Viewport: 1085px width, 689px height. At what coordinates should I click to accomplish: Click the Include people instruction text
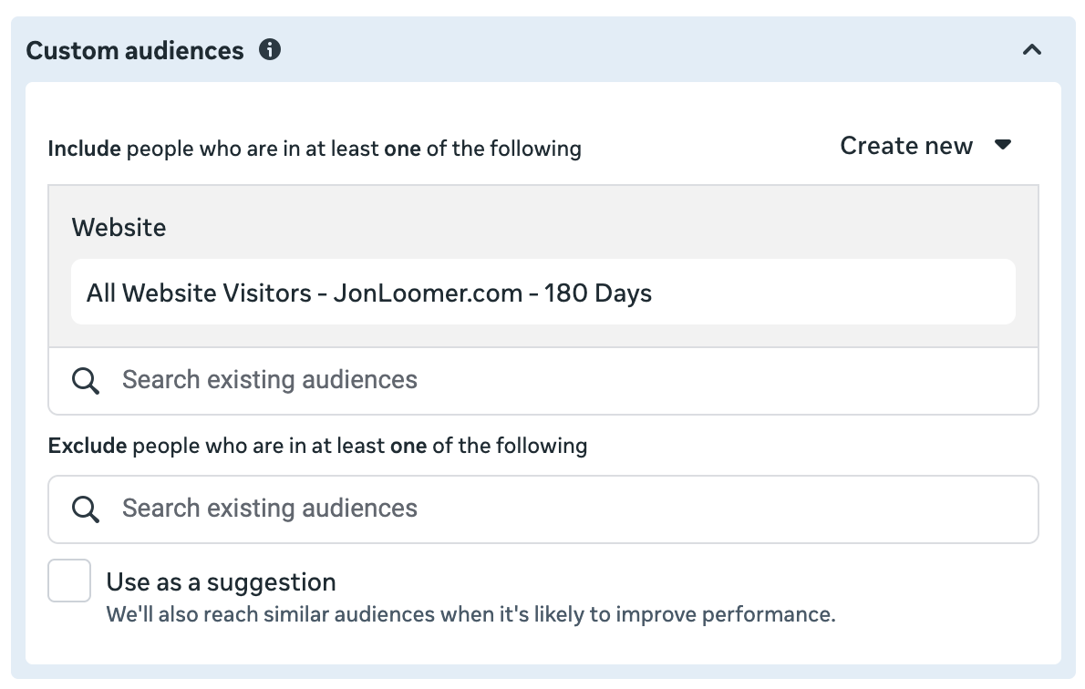point(315,148)
